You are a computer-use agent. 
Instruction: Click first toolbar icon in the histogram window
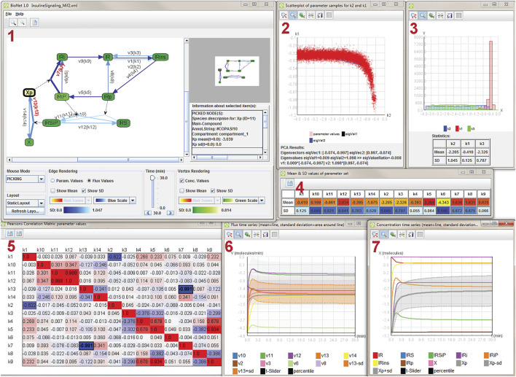[413, 15]
